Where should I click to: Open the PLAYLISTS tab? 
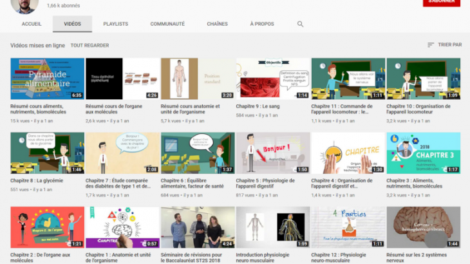(x=115, y=24)
